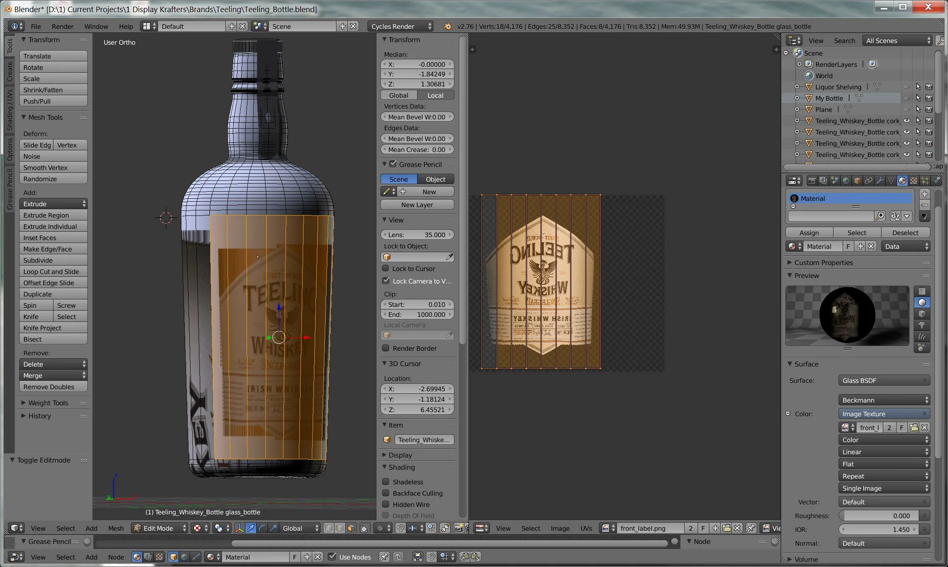The height and width of the screenshot is (567, 948).
Task: Select the rotate manipulator arc icon
Action: coord(262,528)
